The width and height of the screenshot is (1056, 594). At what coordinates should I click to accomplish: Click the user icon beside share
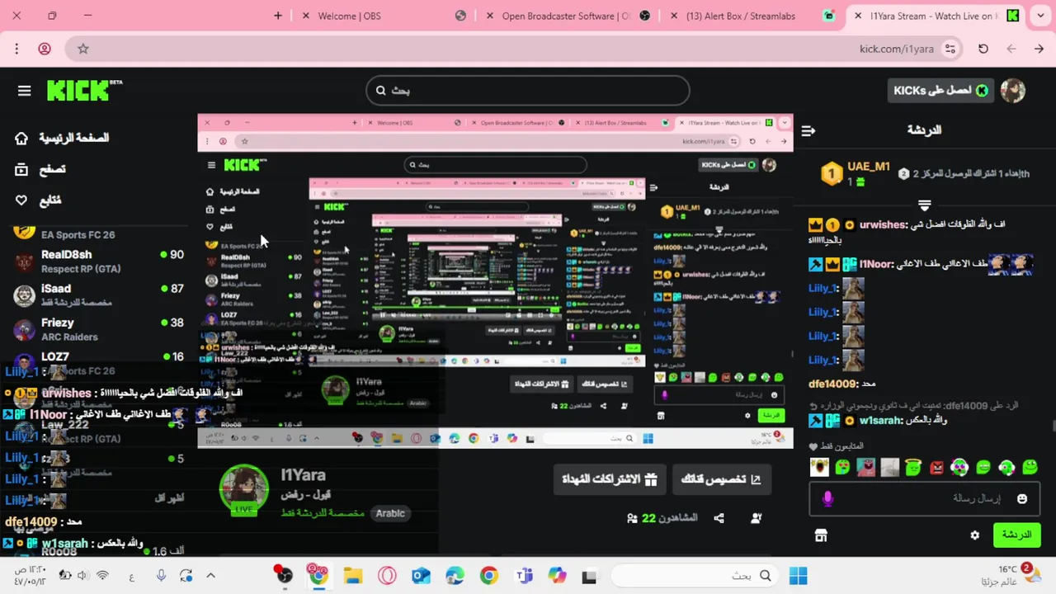pos(756,518)
